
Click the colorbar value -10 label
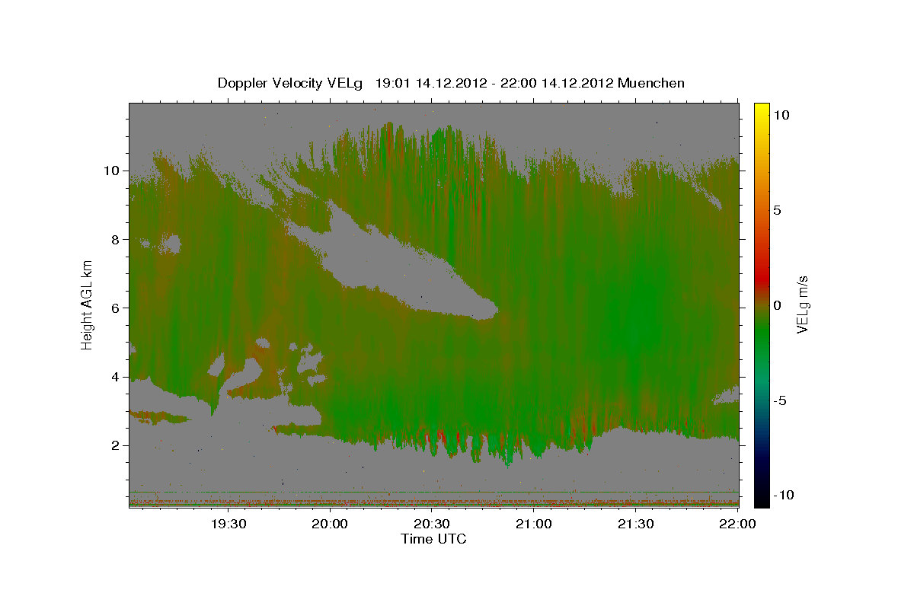pos(784,495)
